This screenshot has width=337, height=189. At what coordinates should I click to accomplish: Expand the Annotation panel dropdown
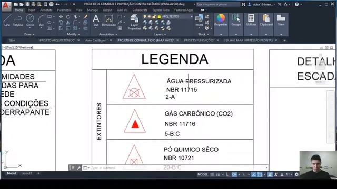(x=108, y=34)
